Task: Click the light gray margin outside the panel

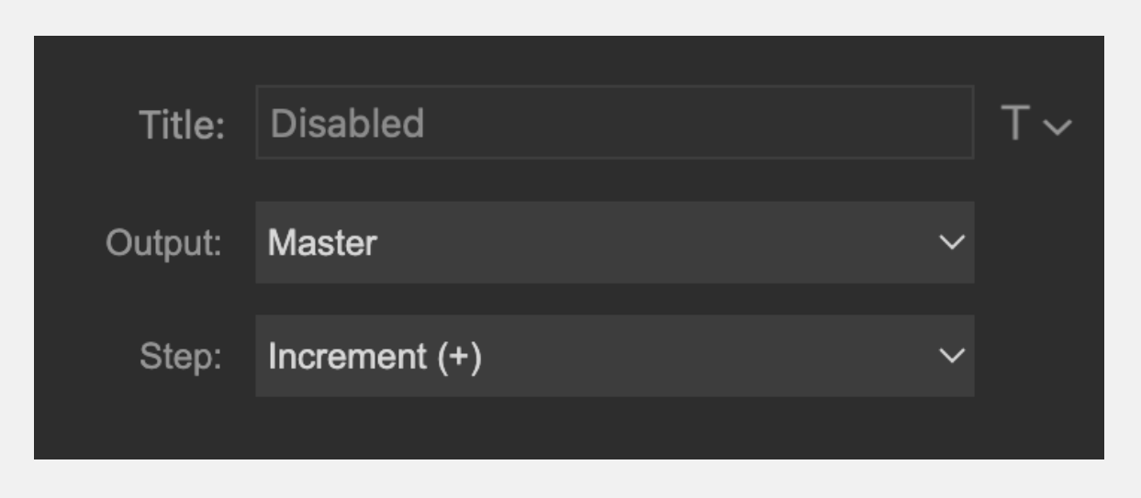Action: tap(569, 478)
